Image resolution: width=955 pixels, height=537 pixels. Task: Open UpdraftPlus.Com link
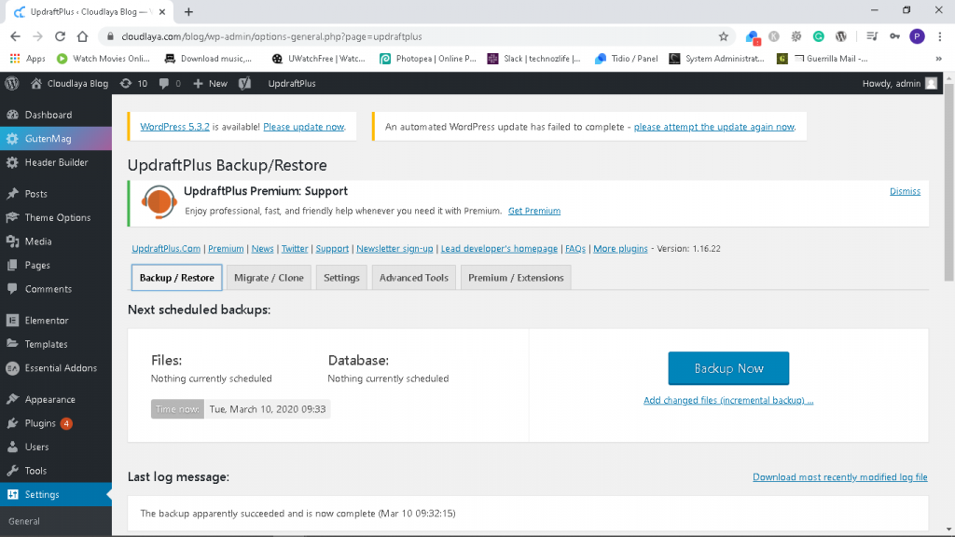coord(166,248)
